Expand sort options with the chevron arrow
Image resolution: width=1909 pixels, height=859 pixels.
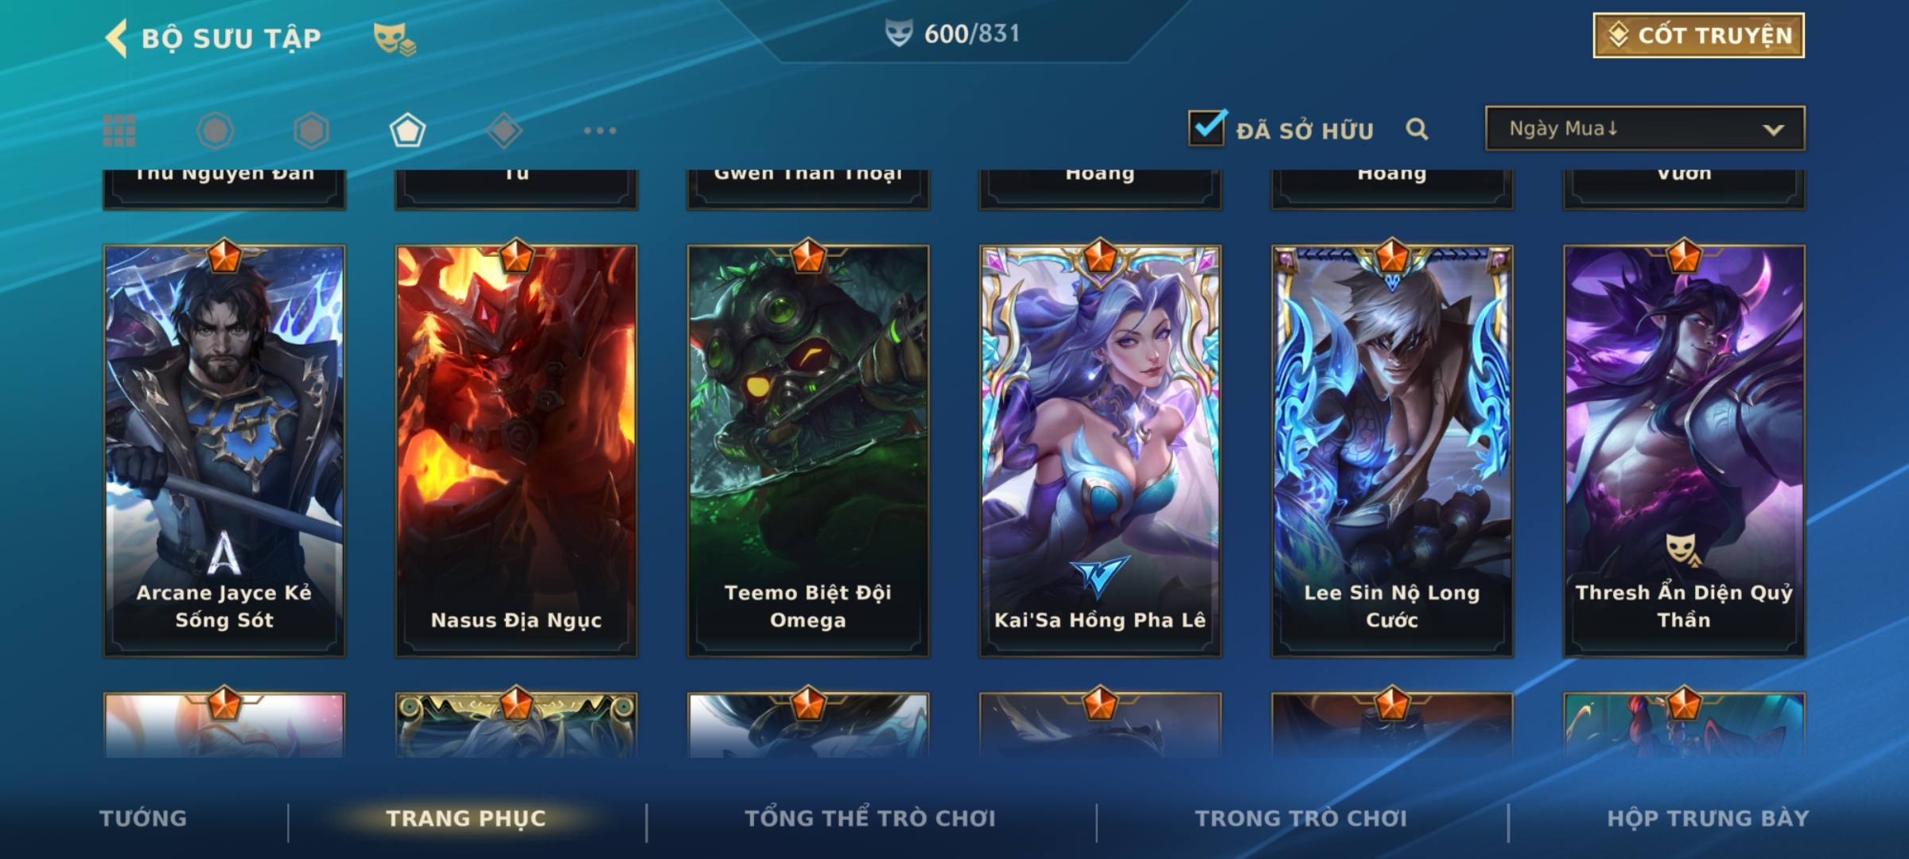pyautogui.click(x=1773, y=130)
